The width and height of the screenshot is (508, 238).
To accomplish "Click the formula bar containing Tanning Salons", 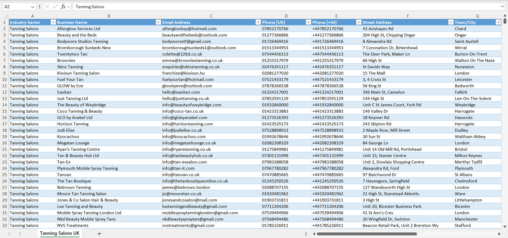I will click(287, 7).
